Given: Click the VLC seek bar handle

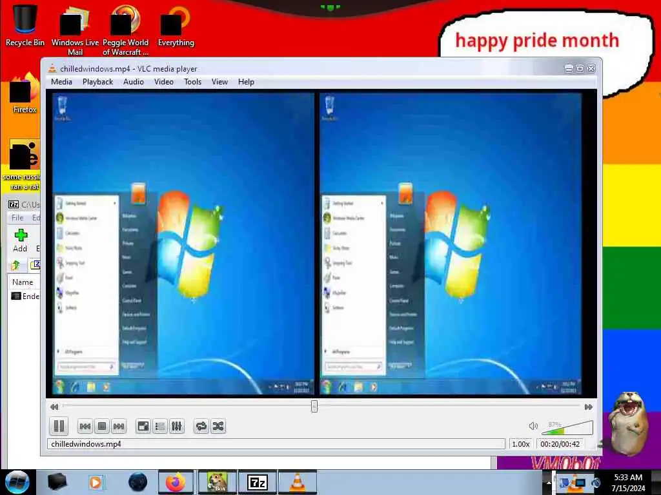Looking at the screenshot, I should point(314,406).
